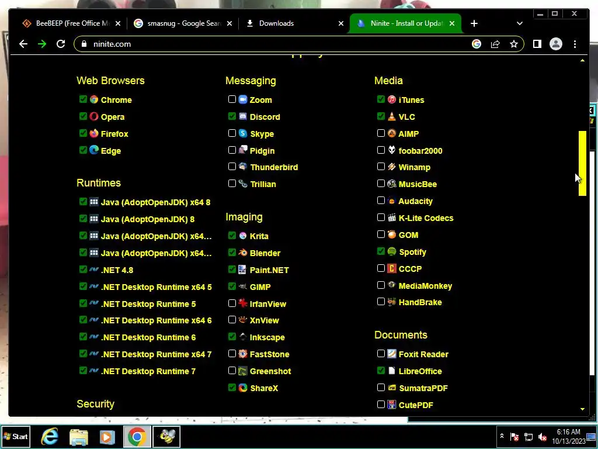
Task: Click the HandBrake icon
Action: 392,302
